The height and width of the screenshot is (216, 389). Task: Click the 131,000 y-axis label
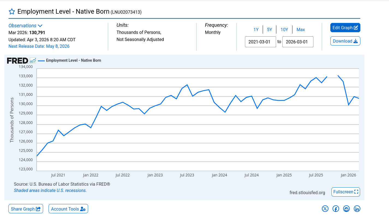tap(26, 95)
